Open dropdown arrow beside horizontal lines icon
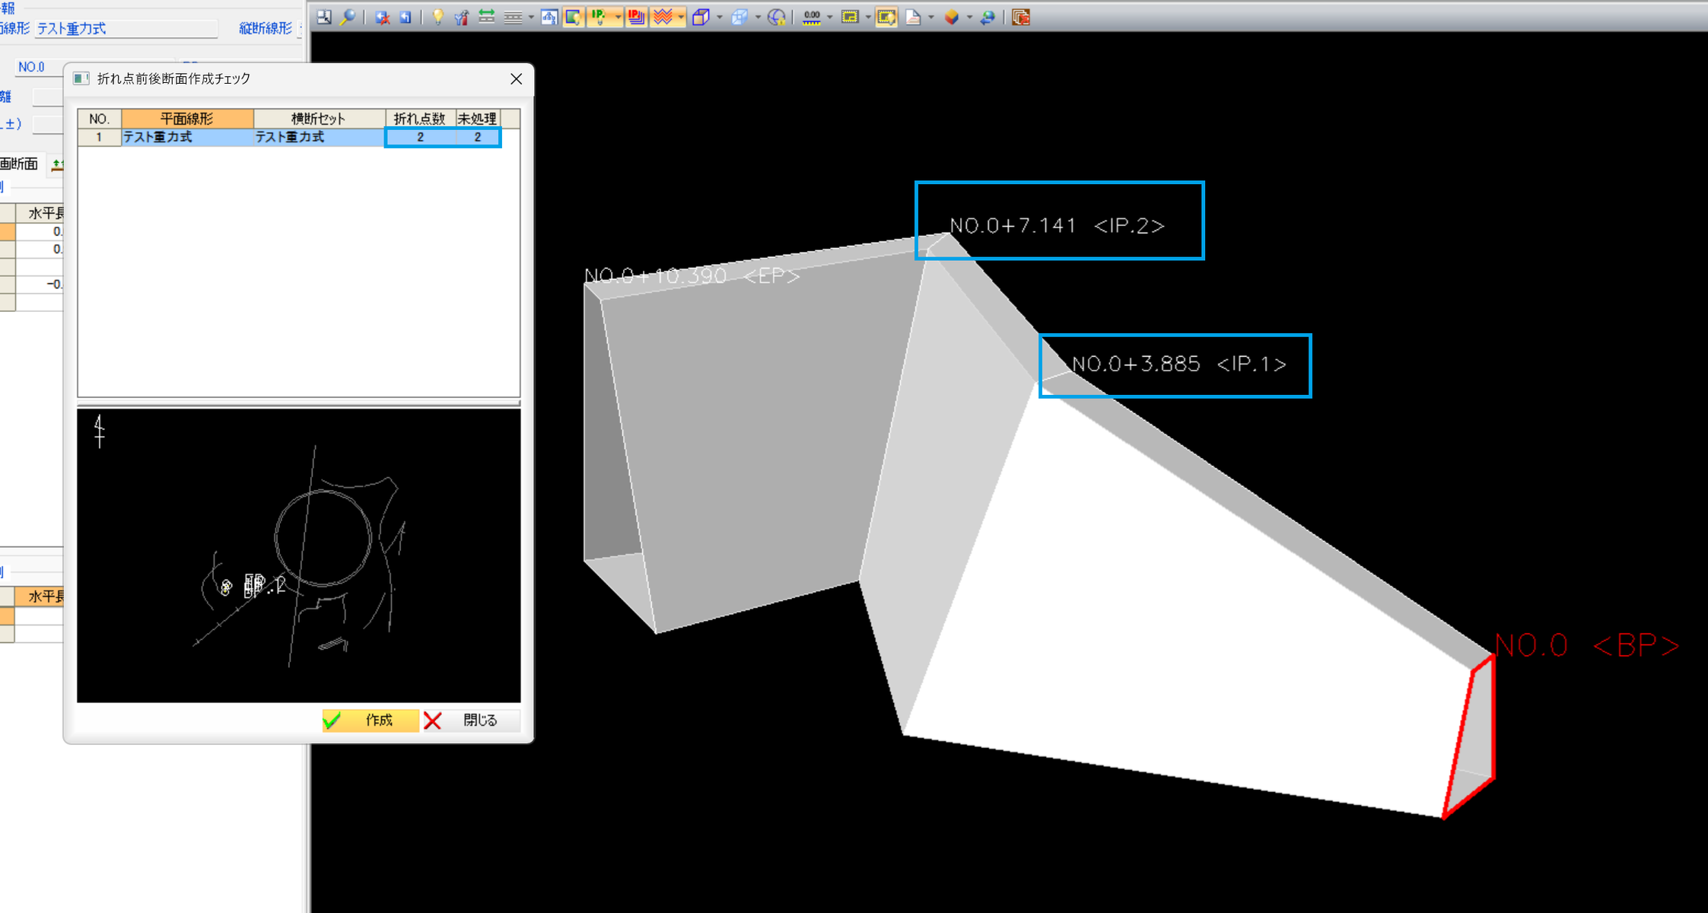The width and height of the screenshot is (1708, 913). pyautogui.click(x=530, y=17)
